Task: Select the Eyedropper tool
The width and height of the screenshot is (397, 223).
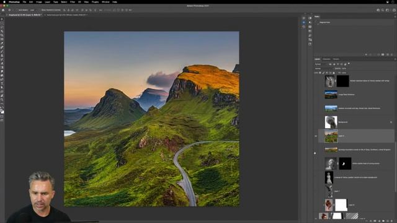Action: (x=2, y=43)
